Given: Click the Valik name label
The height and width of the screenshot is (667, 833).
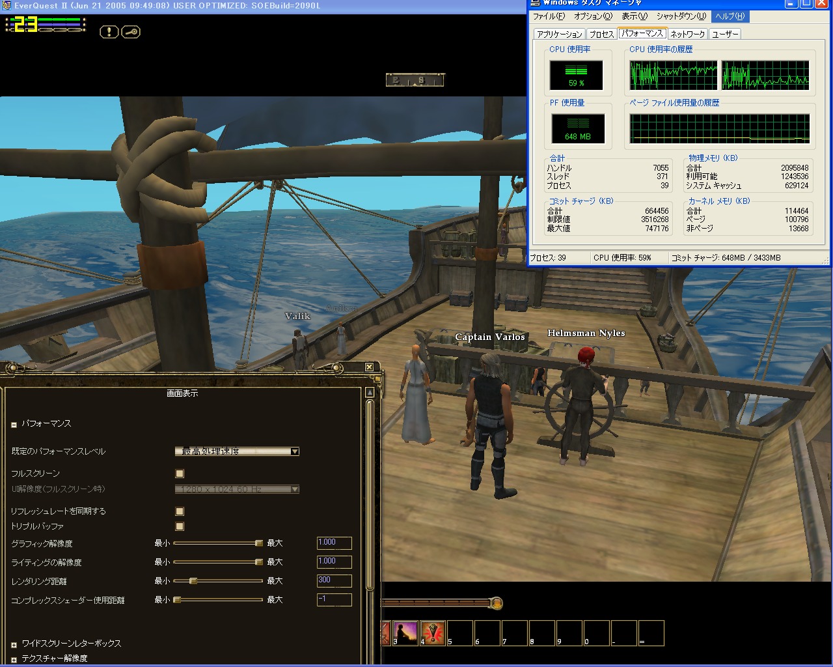Looking at the screenshot, I should [297, 316].
